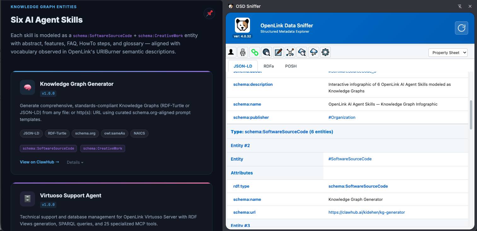Open the robot AI assistant icon
The height and width of the screenshot is (231, 477).
click(x=243, y=52)
